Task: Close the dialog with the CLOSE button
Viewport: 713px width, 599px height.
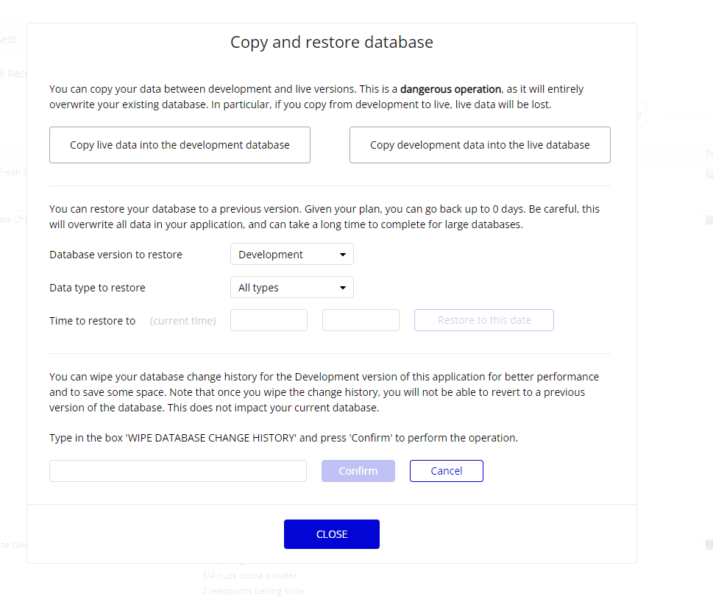Action: pos(331,534)
